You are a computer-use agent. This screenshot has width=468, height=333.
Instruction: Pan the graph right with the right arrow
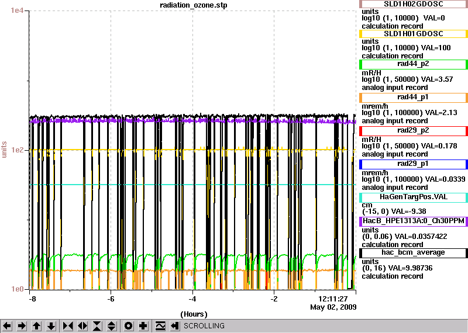(22, 326)
